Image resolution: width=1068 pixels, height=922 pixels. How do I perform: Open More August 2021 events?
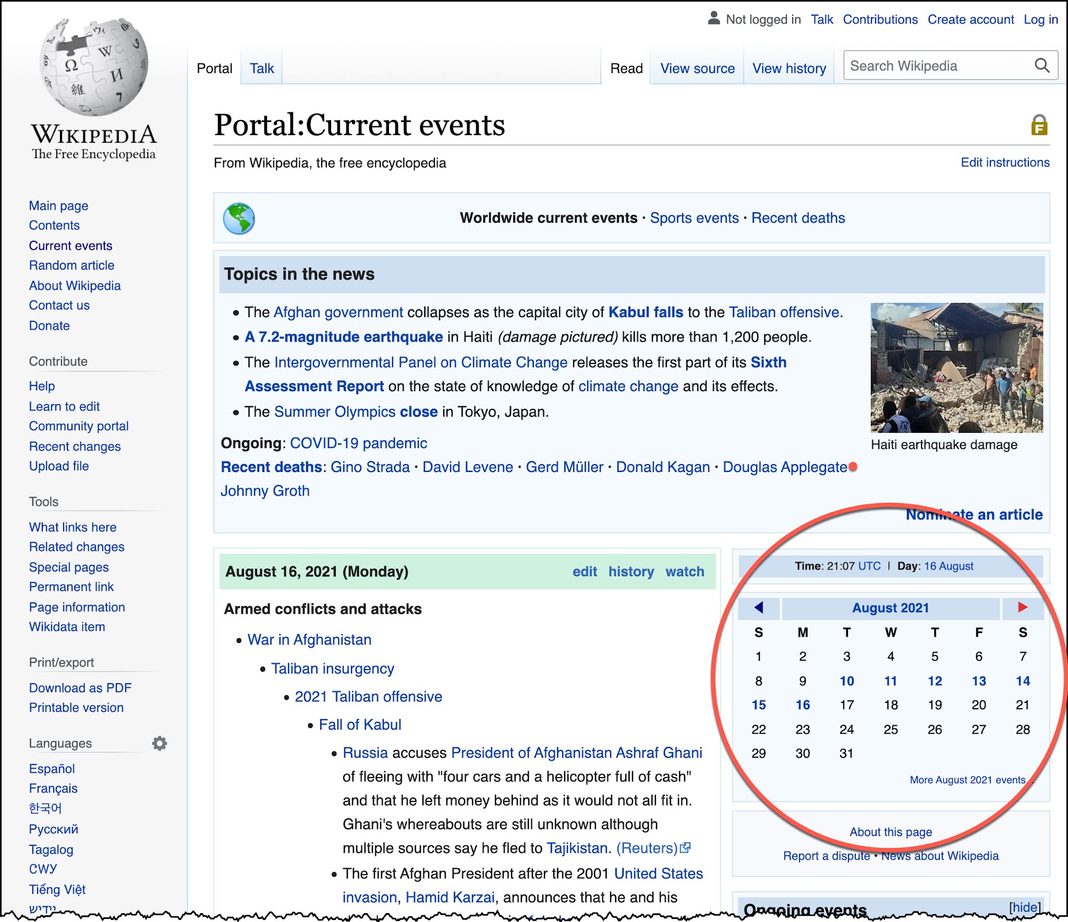point(967,780)
